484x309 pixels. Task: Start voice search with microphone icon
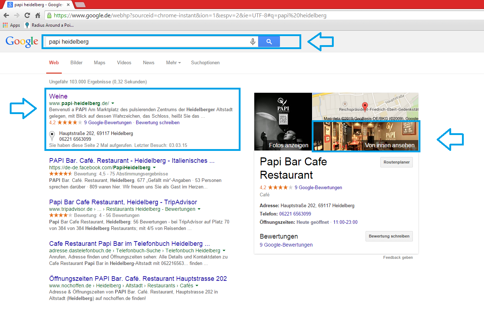click(x=253, y=42)
